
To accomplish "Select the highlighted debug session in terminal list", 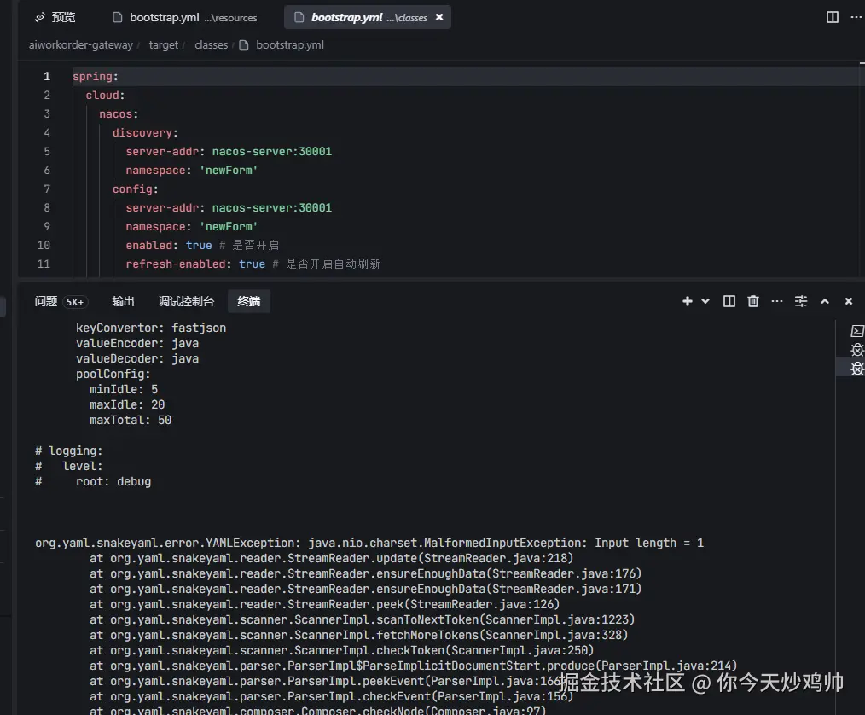I will [857, 368].
